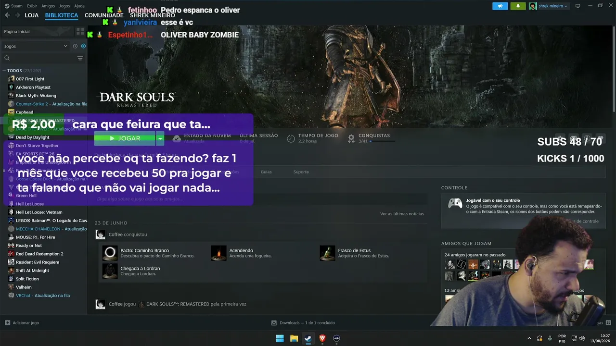616x346 pixels.
Task: Toggle the ready-to-play filter icon
Action: 83,46
